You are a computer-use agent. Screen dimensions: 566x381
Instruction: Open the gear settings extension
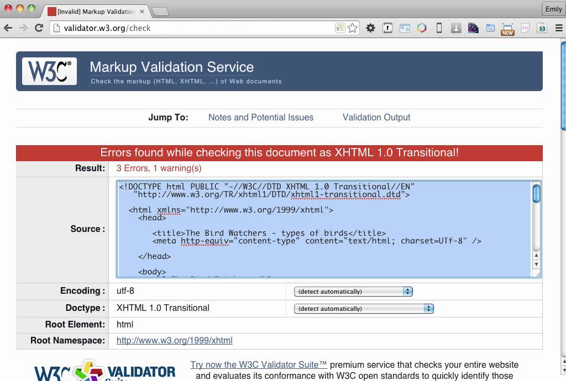coord(370,28)
